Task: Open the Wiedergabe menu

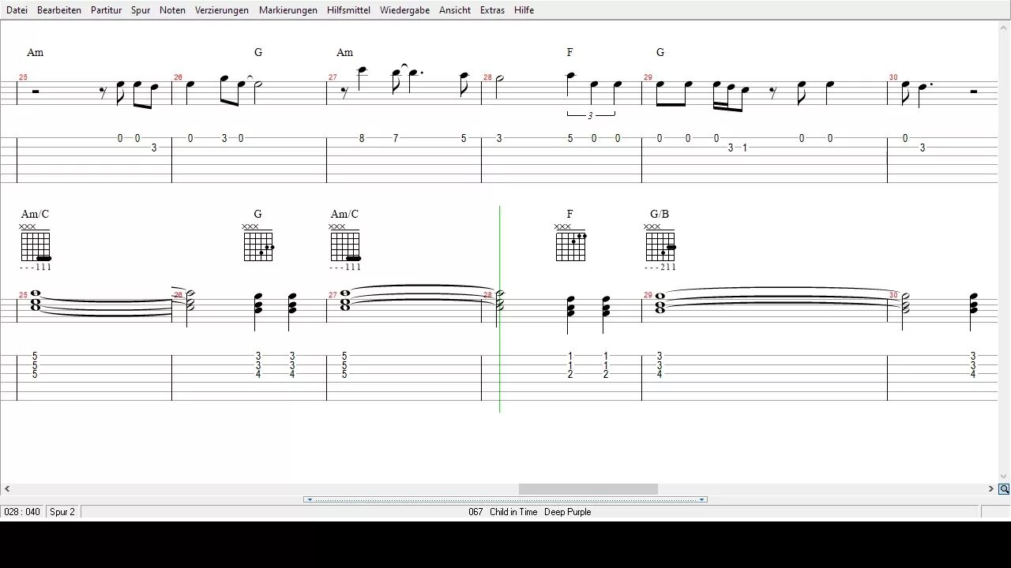Action: coord(404,10)
